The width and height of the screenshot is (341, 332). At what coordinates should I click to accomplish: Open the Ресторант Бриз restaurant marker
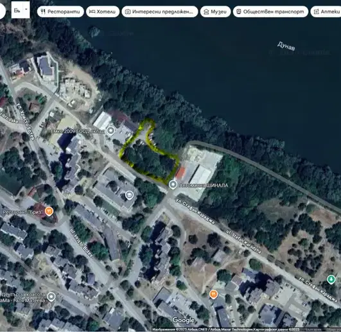49,211
